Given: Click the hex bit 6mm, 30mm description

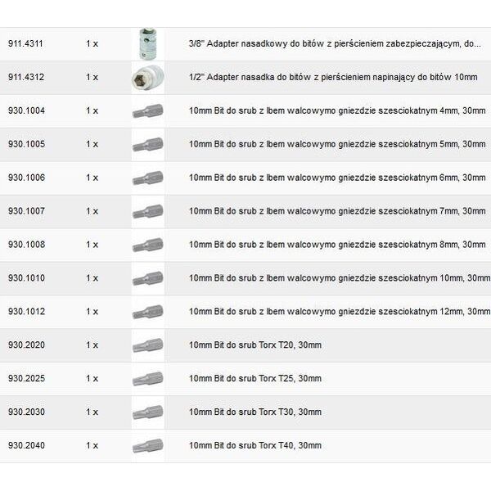Looking at the screenshot, I should click(x=337, y=178).
